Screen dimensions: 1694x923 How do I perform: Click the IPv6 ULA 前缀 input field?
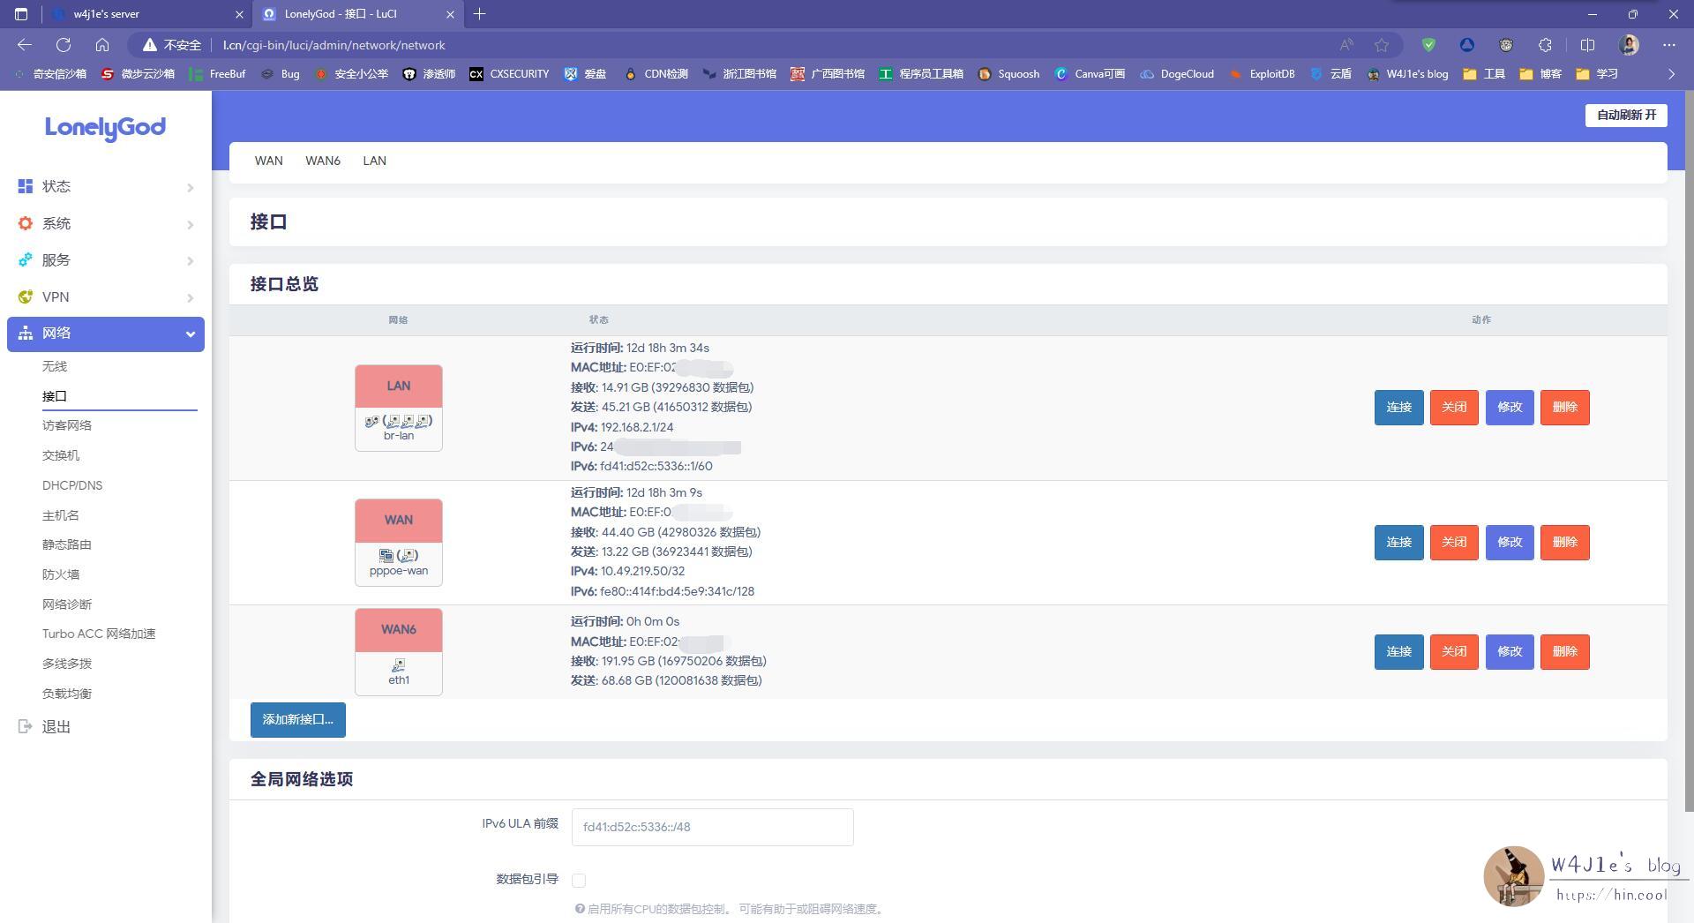(x=712, y=827)
